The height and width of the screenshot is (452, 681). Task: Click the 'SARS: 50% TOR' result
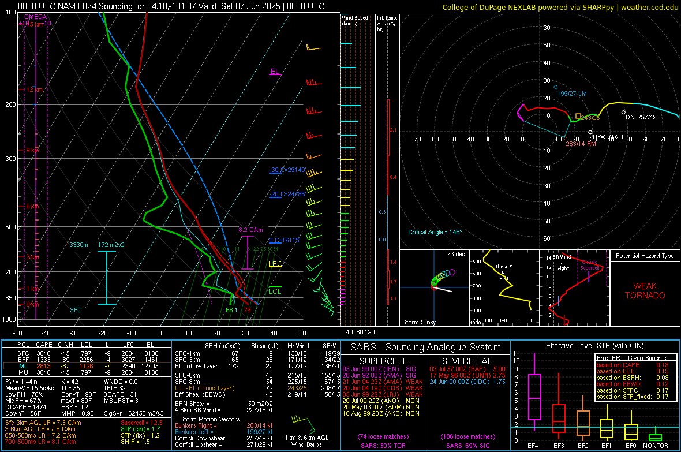click(x=383, y=446)
